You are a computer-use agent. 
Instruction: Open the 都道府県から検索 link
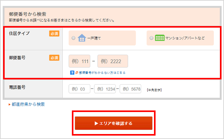pyautogui.click(x=28, y=104)
